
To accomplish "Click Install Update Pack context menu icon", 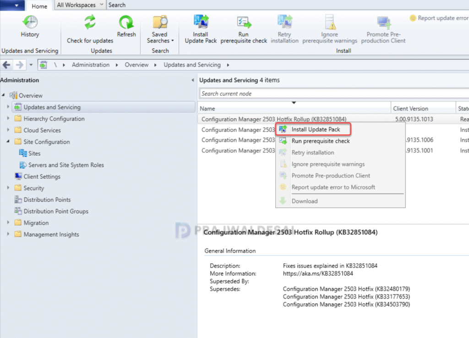I will point(283,129).
